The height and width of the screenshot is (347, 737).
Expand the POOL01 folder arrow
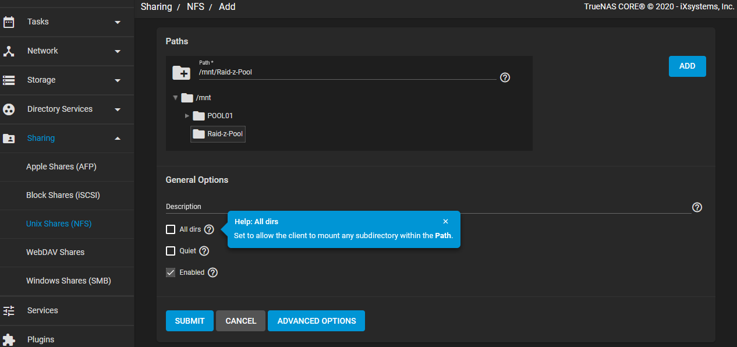[187, 116]
